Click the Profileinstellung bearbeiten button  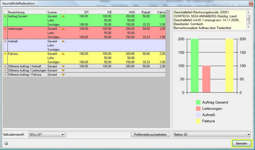[x=151, y=134]
